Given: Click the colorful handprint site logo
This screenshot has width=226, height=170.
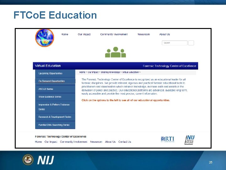Looking at the screenshot, I should point(45,38).
